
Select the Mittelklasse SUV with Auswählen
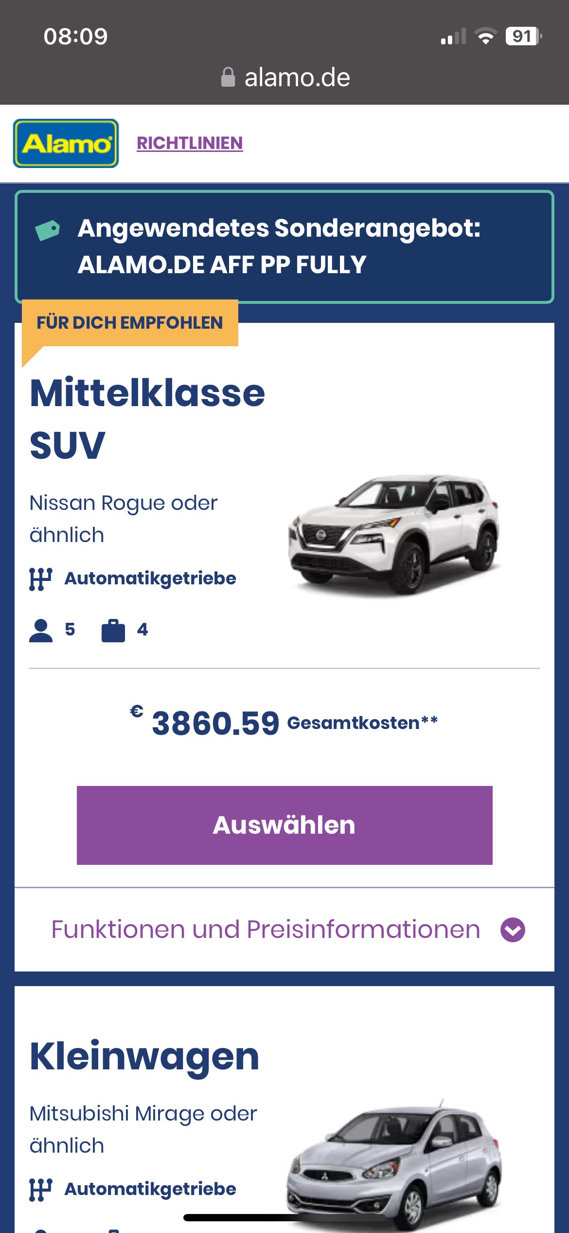click(x=284, y=825)
